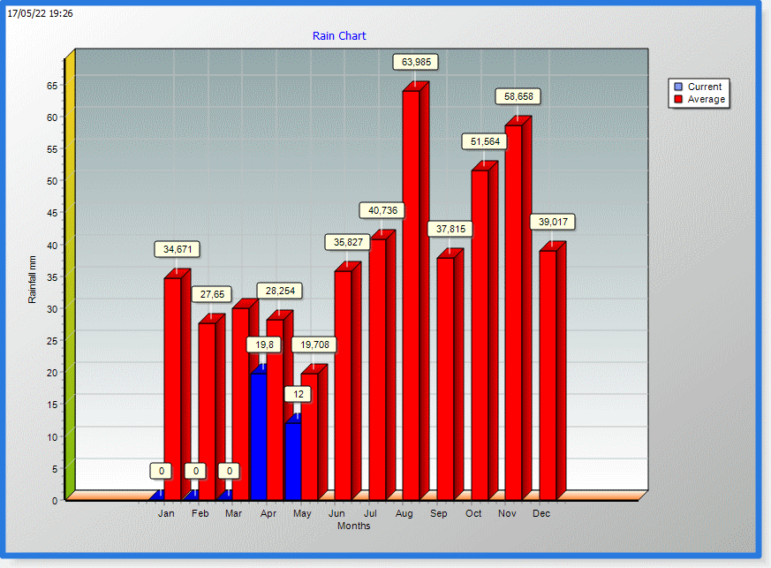
Task: Click the 39,017 value label
Action: click(x=553, y=222)
